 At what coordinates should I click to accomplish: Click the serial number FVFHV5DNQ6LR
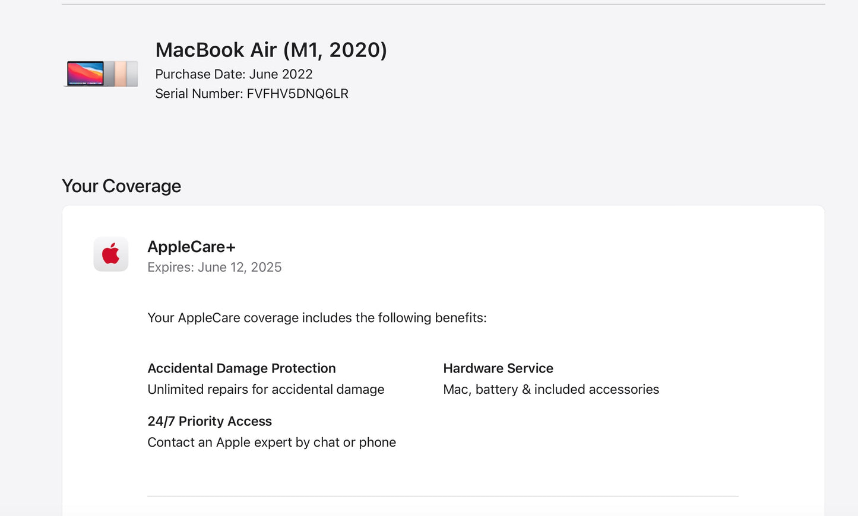[x=297, y=94]
